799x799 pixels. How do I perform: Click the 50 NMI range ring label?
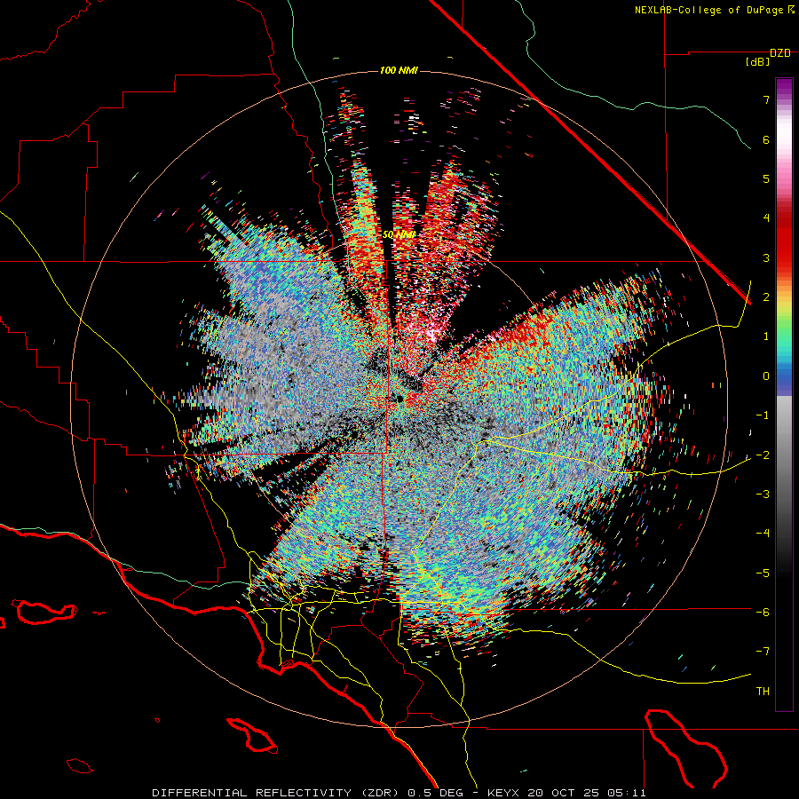(399, 234)
